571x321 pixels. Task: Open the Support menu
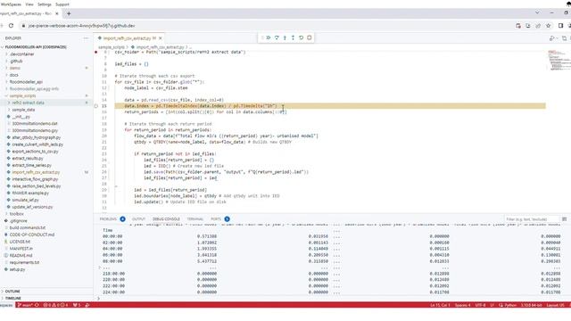pos(62,4)
